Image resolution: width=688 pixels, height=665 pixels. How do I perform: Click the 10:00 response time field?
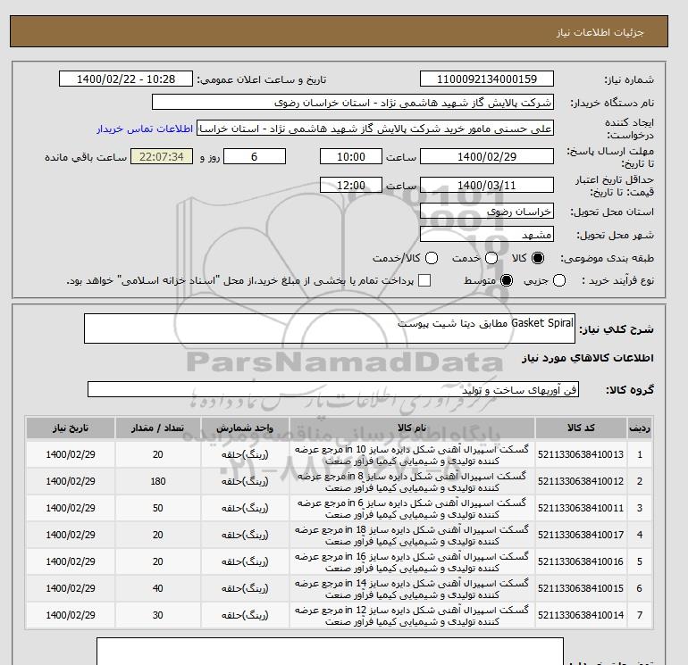(x=351, y=156)
